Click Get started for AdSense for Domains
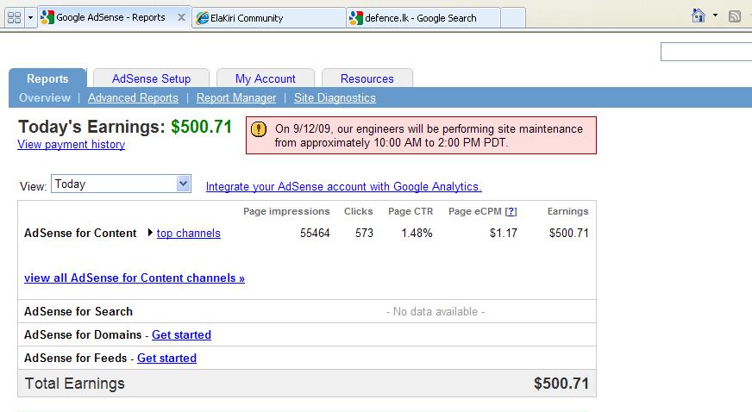The width and height of the screenshot is (752, 412). click(x=181, y=335)
